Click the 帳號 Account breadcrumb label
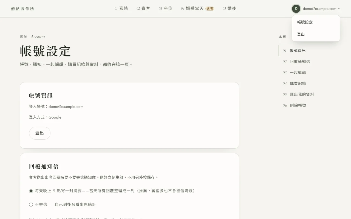The image size is (351, 219). tap(32, 37)
